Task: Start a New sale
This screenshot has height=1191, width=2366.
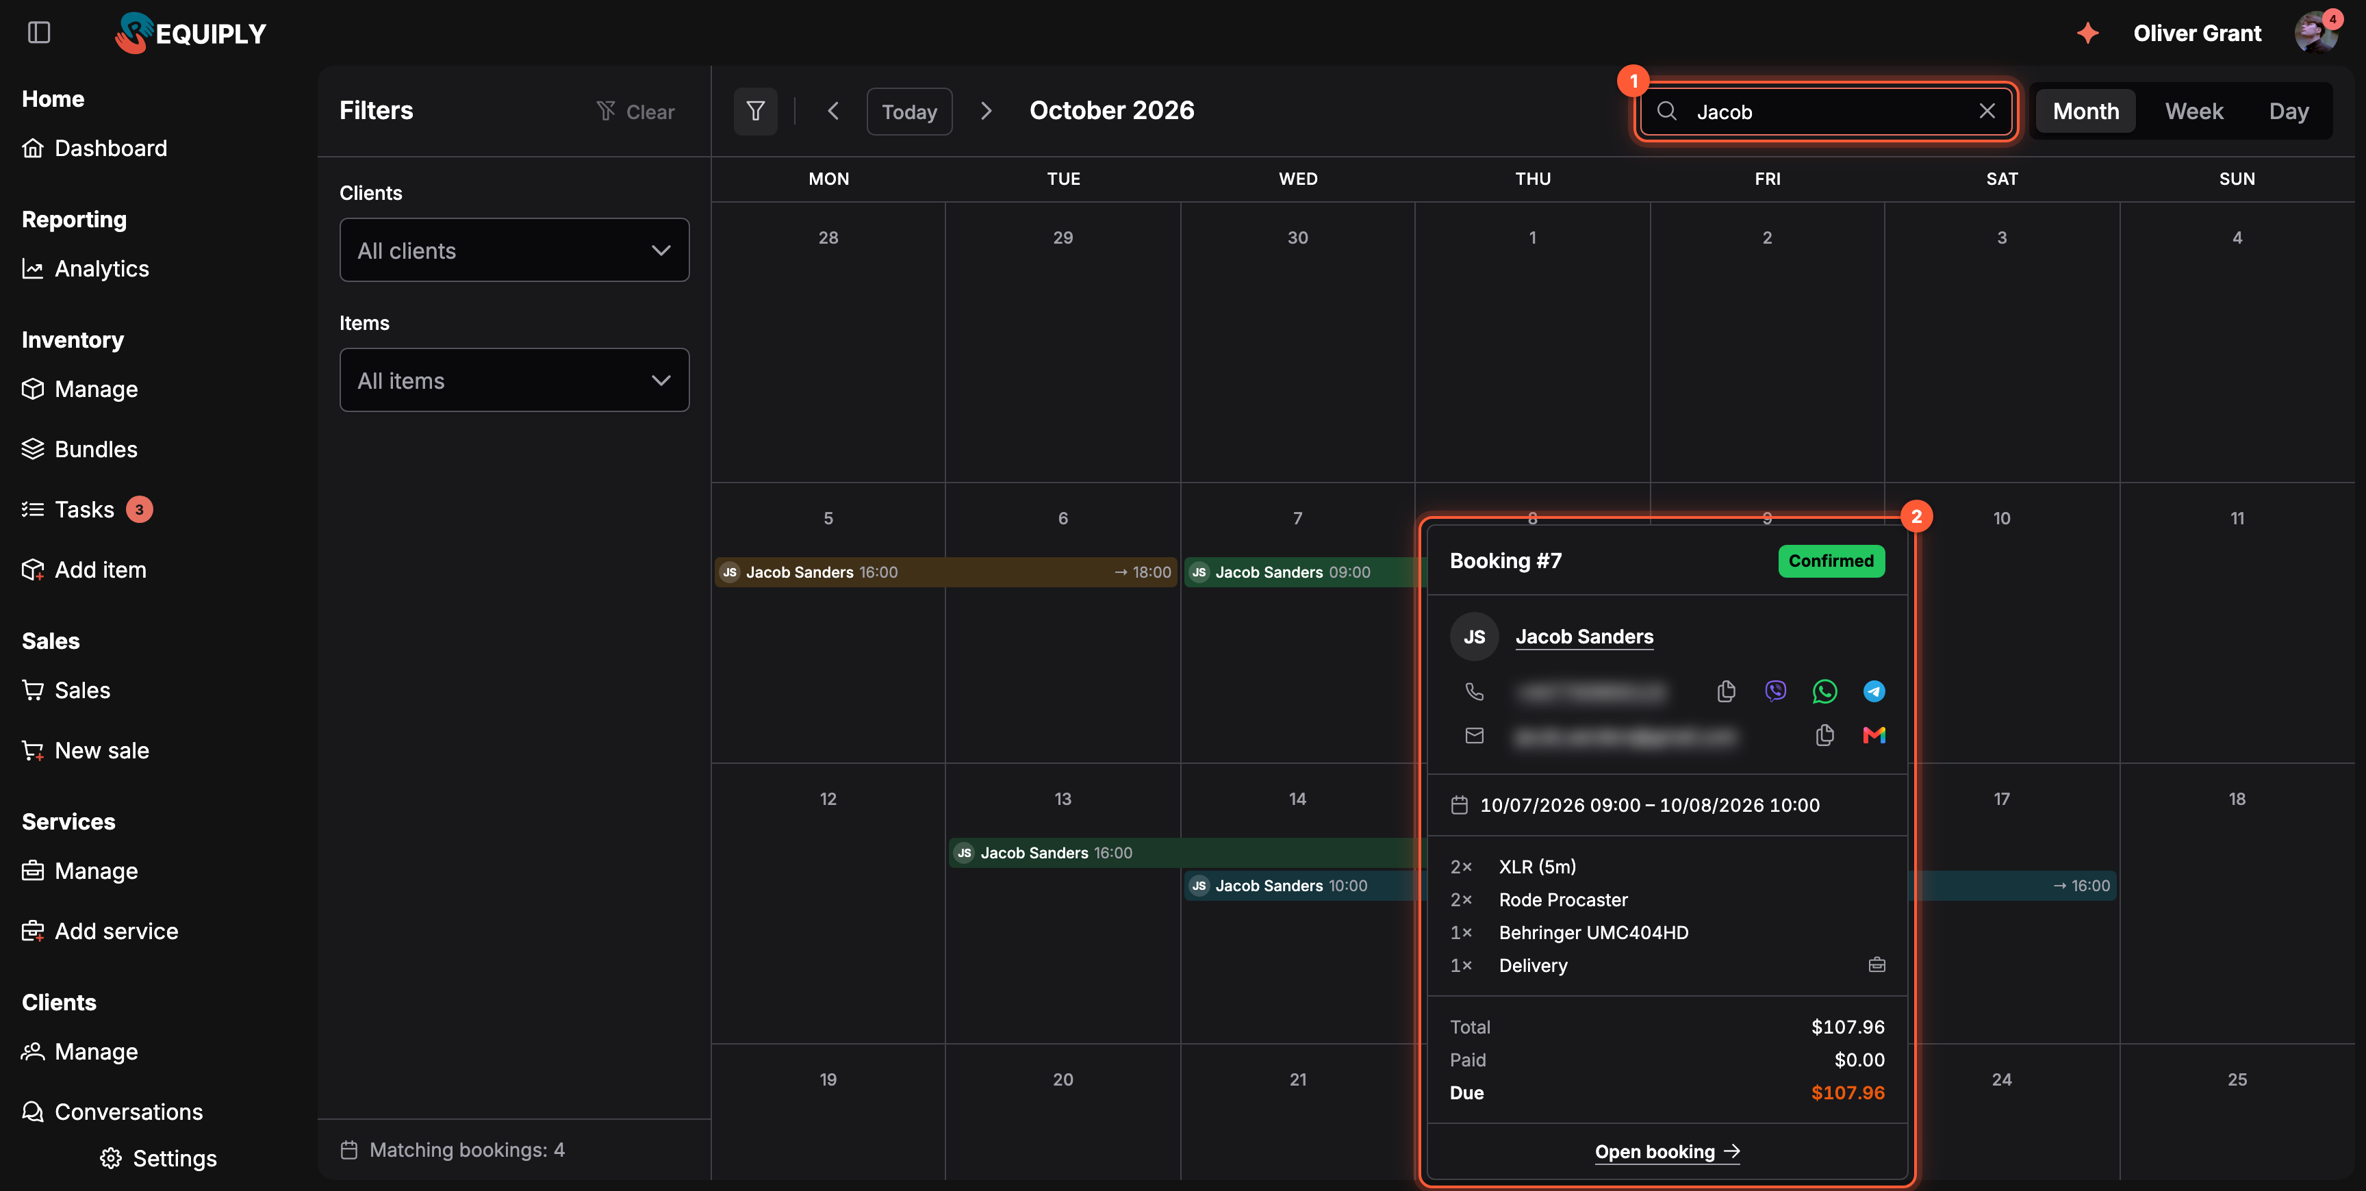Action: pos(86,750)
